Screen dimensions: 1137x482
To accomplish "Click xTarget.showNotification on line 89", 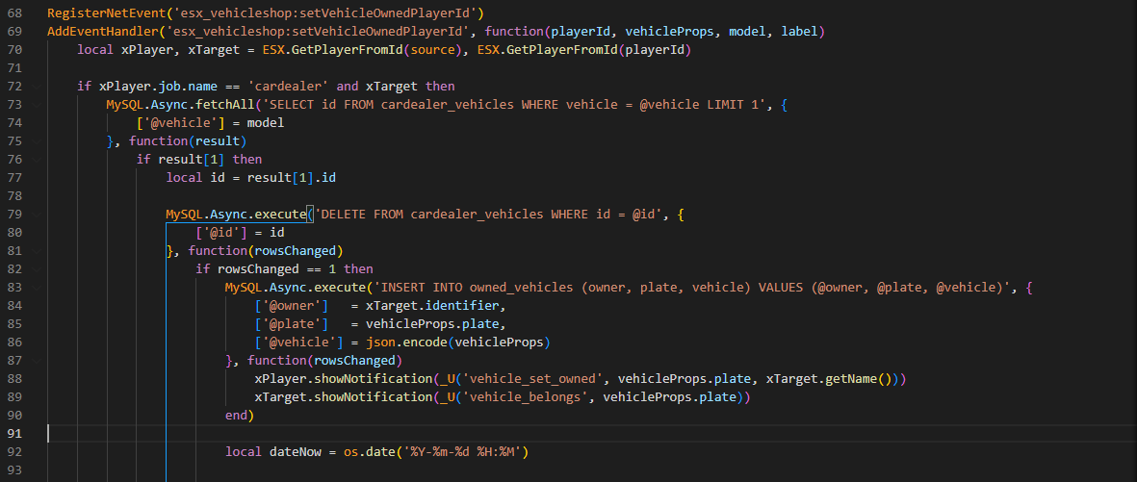I will pos(344,396).
